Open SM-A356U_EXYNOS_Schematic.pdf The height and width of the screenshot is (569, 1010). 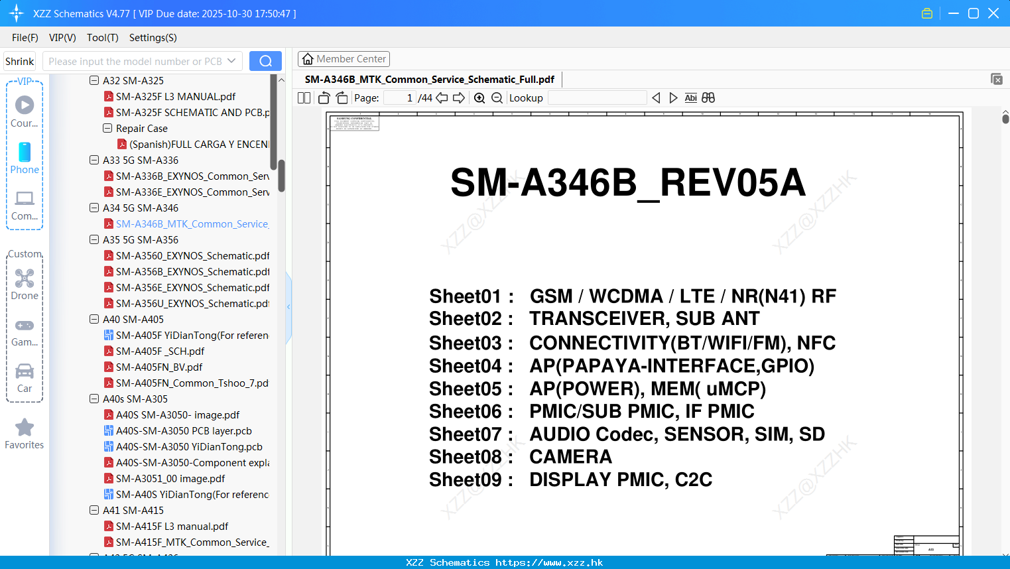pyautogui.click(x=192, y=303)
